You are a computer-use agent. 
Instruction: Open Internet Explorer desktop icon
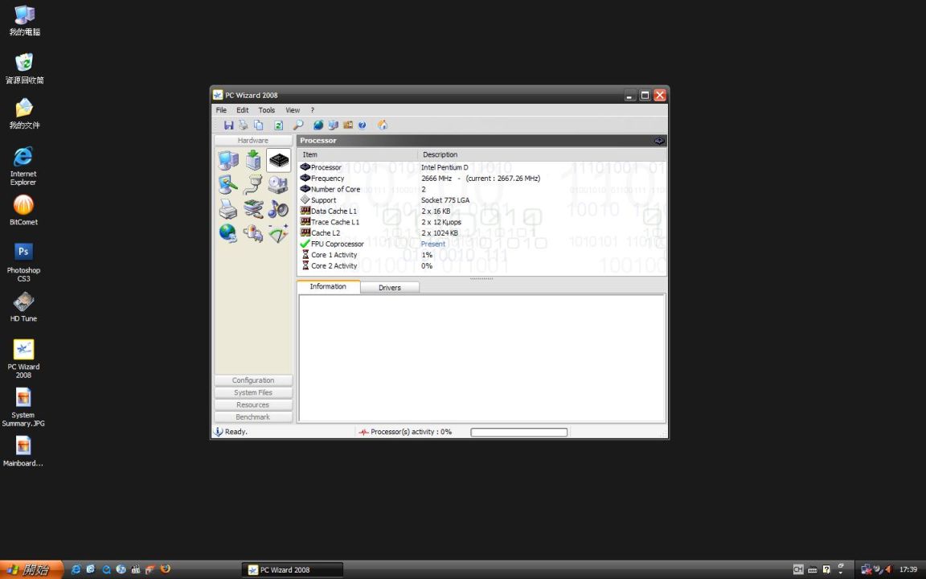tap(23, 166)
